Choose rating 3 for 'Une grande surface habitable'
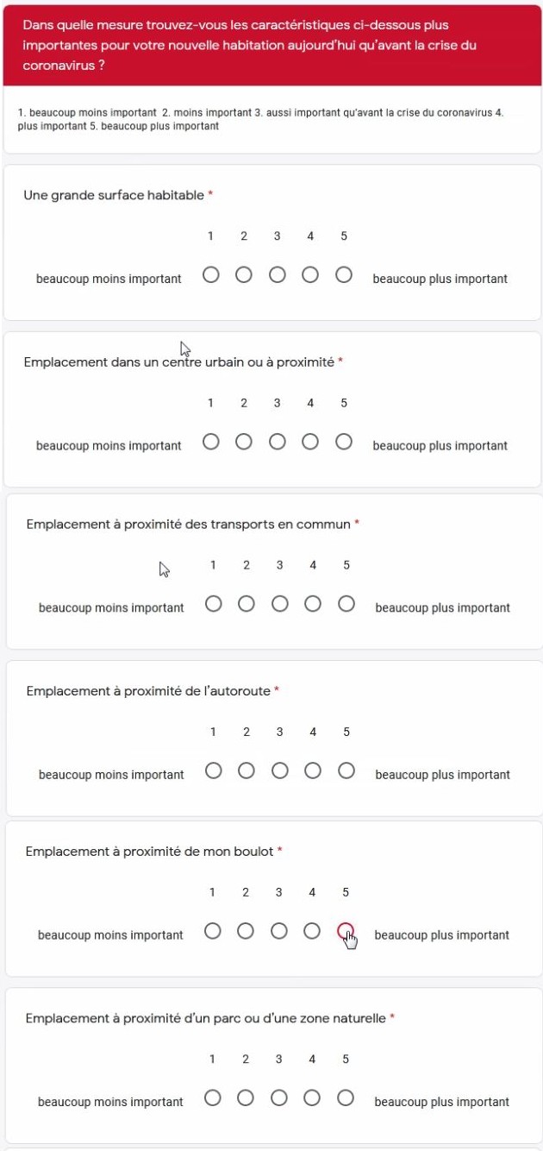This screenshot has width=543, height=1151. [277, 275]
